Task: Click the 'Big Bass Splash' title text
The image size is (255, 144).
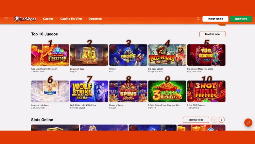Action: (x=156, y=69)
